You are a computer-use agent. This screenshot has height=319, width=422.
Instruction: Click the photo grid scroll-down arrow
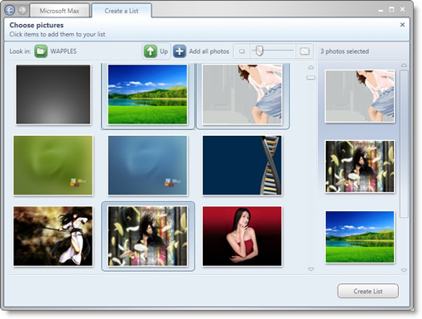coord(311,269)
